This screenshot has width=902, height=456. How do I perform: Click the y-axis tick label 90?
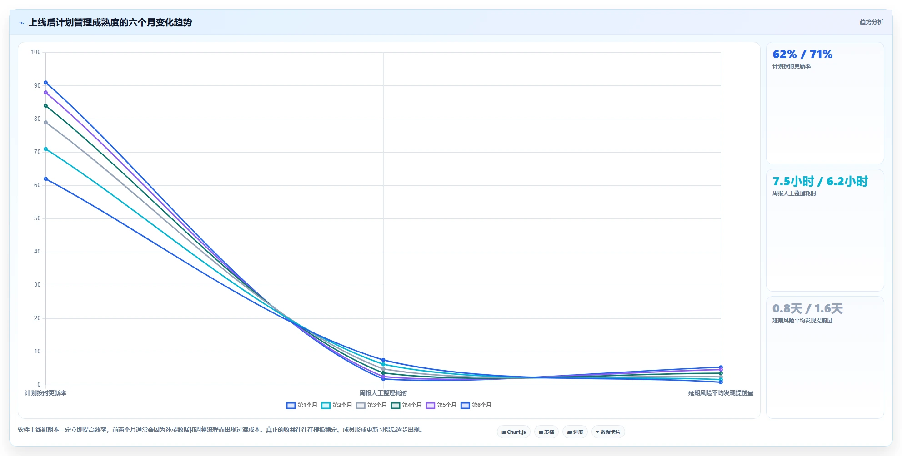(37, 85)
